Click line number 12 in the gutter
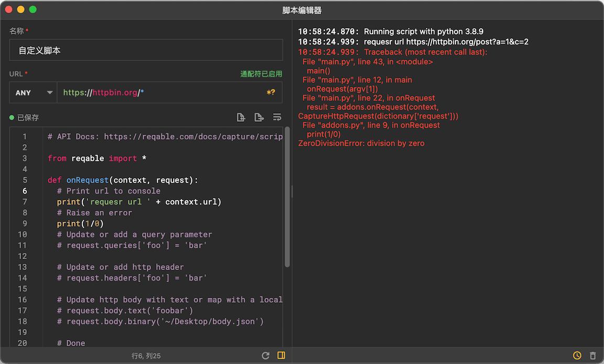This screenshot has height=364, width=604. 23,256
